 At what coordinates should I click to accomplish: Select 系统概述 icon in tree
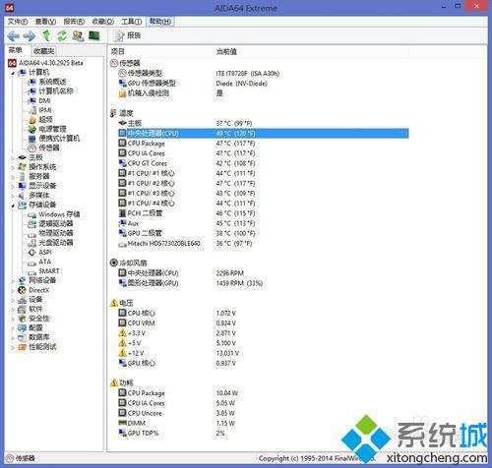(x=32, y=82)
